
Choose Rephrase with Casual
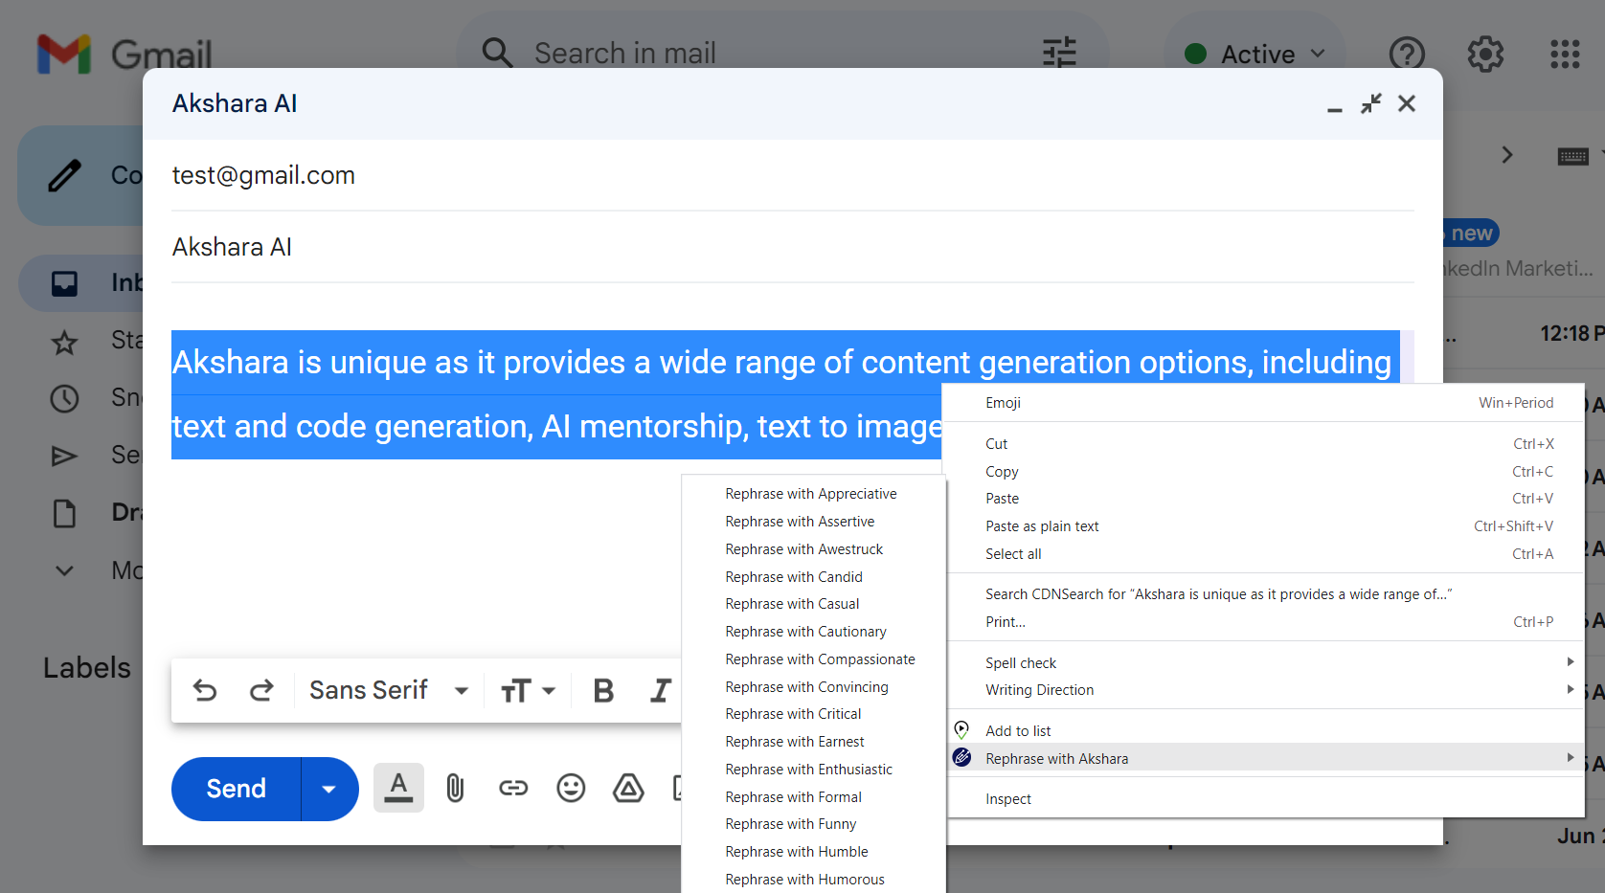click(792, 604)
